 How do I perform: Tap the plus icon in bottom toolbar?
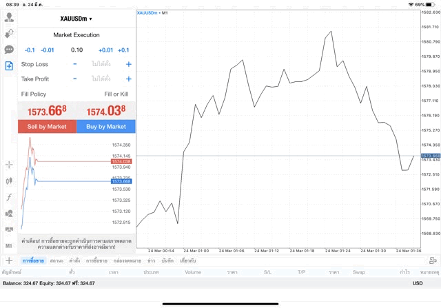coord(9,260)
